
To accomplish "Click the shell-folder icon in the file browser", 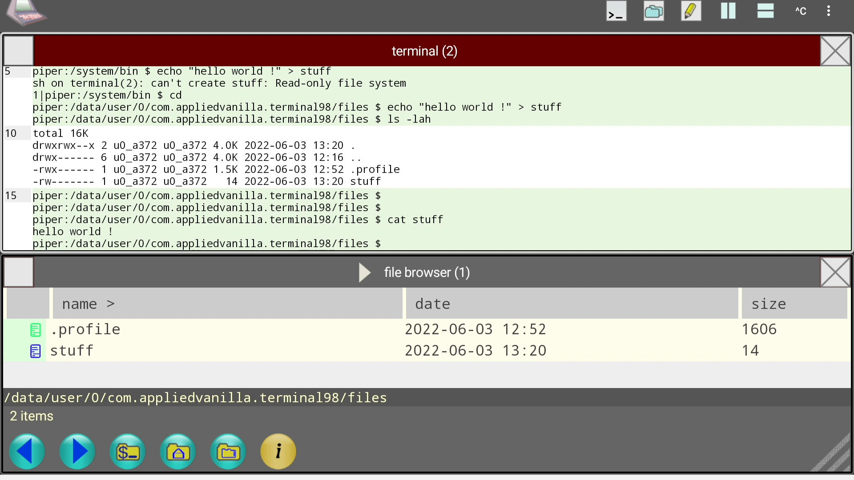I will click(127, 451).
